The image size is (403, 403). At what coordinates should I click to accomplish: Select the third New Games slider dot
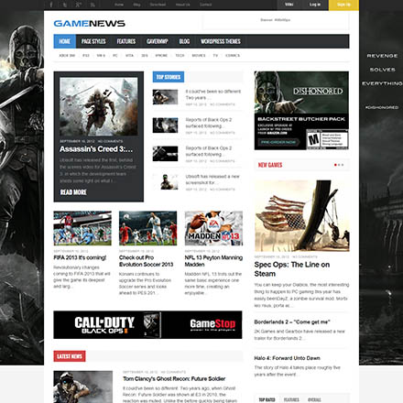pyautogui.click(x=343, y=165)
